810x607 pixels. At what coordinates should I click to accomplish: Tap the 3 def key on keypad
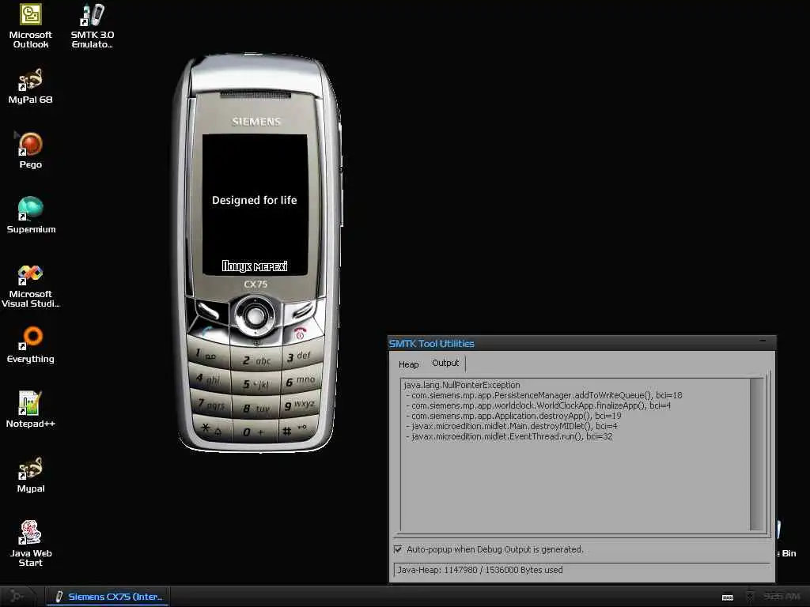[x=301, y=356]
